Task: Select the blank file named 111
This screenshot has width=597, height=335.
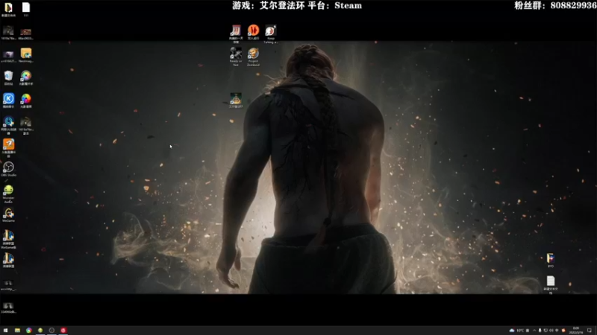Action: [x=26, y=9]
